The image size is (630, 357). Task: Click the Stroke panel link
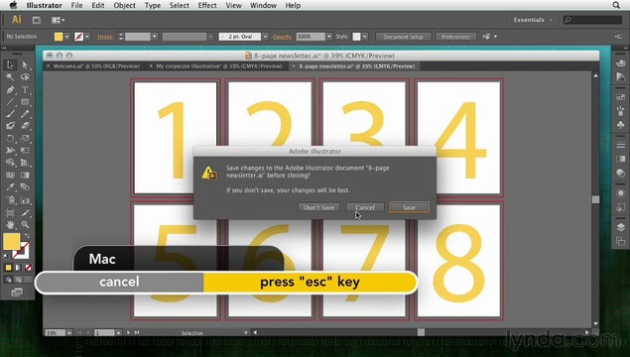(x=104, y=37)
